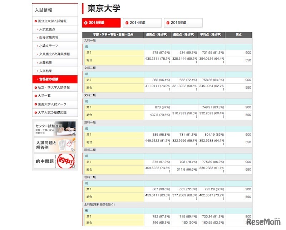286x230 pixels.
Task: Open 出願結果 sidebar link
Action: tap(55, 63)
